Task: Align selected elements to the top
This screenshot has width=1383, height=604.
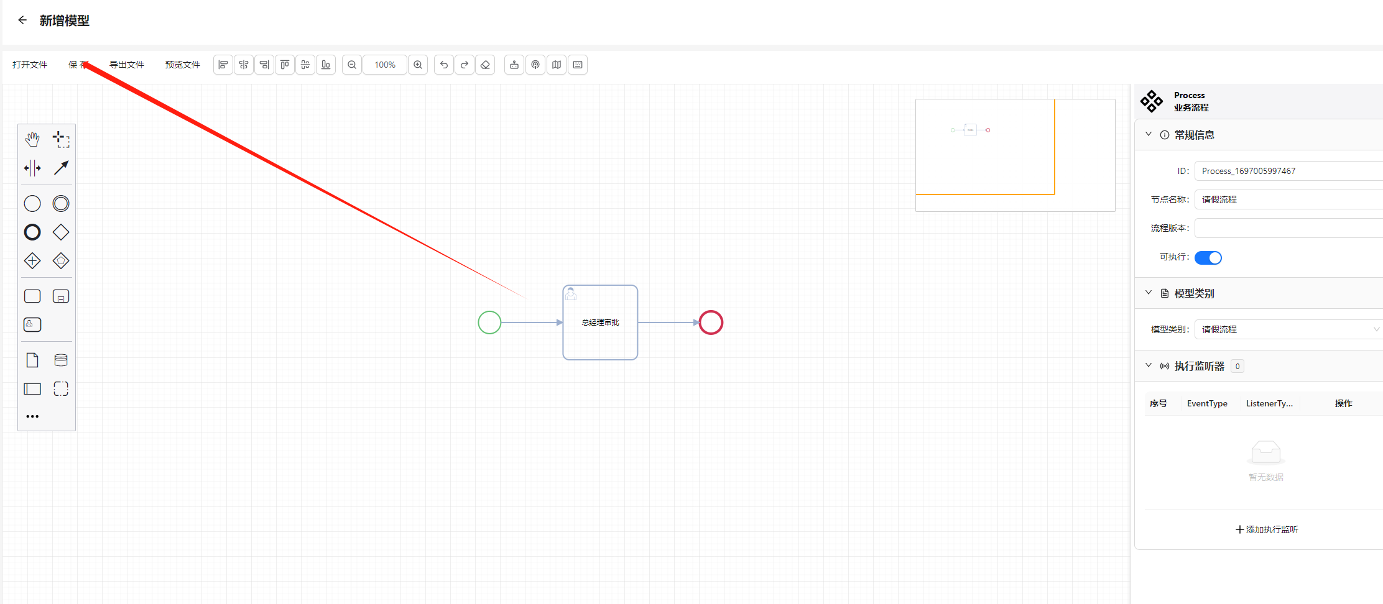Action: [x=285, y=65]
